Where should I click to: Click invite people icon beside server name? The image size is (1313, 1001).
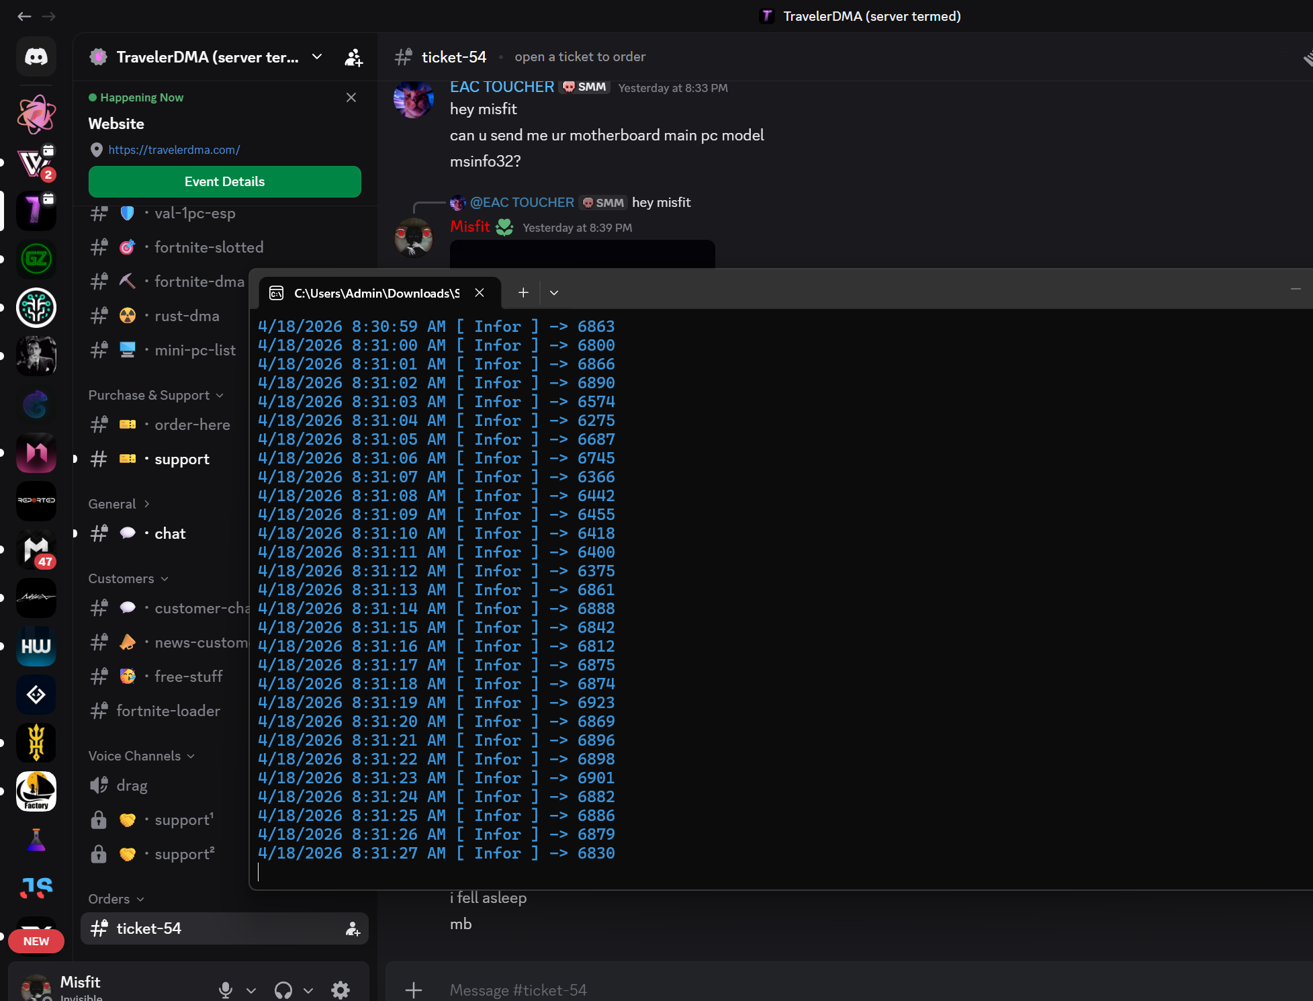click(353, 58)
